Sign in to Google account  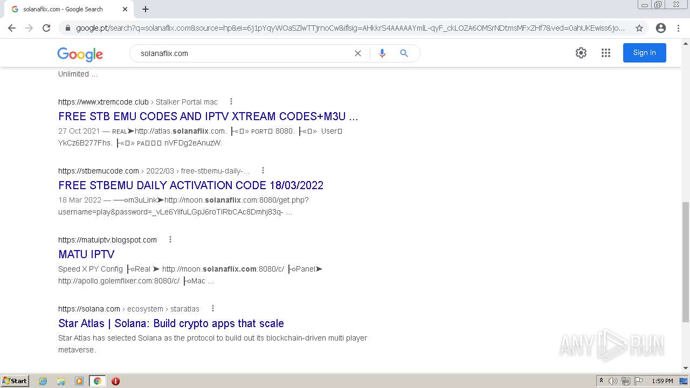click(x=645, y=53)
